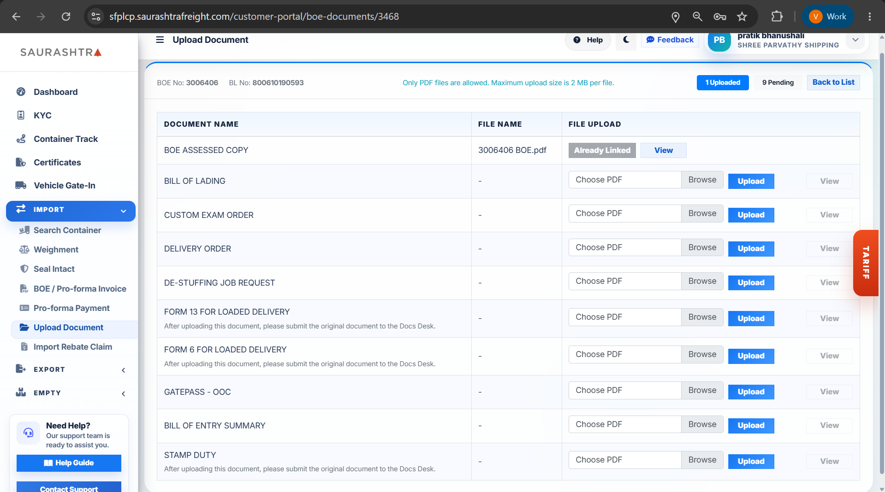
Task: Upload the Bill of Entry Summary
Action: [751, 425]
